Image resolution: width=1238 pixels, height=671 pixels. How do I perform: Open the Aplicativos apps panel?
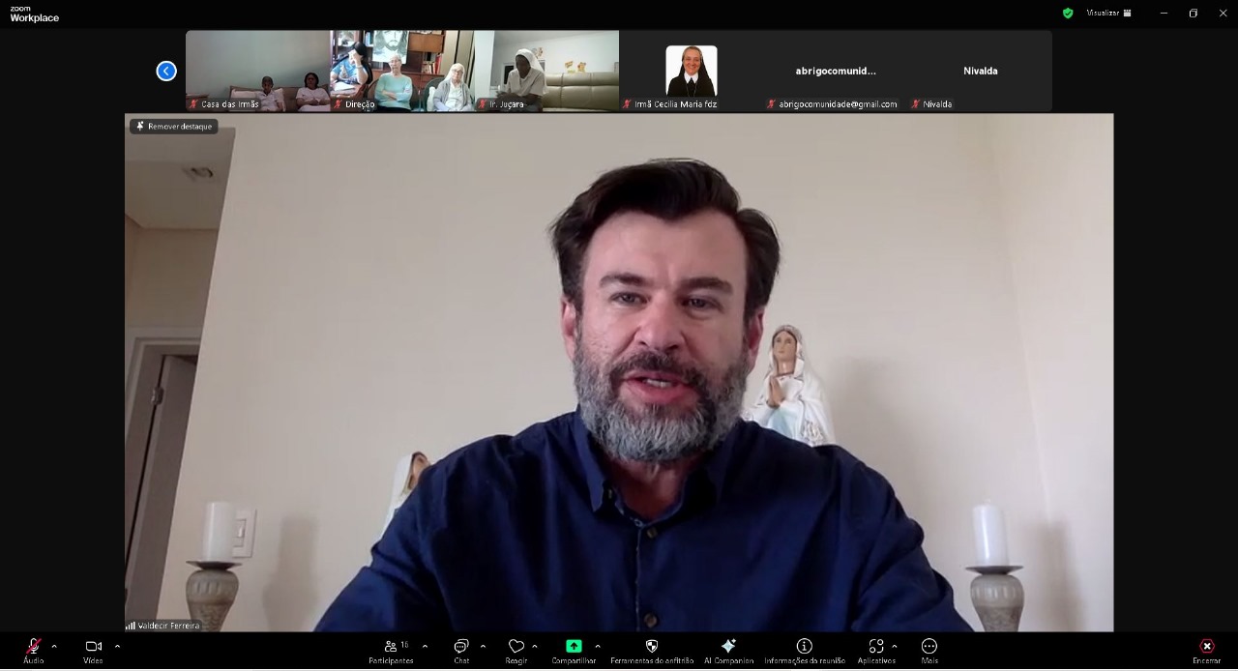click(x=875, y=648)
